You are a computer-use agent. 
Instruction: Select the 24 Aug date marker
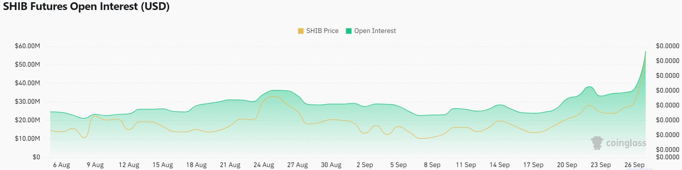pyautogui.click(x=264, y=165)
